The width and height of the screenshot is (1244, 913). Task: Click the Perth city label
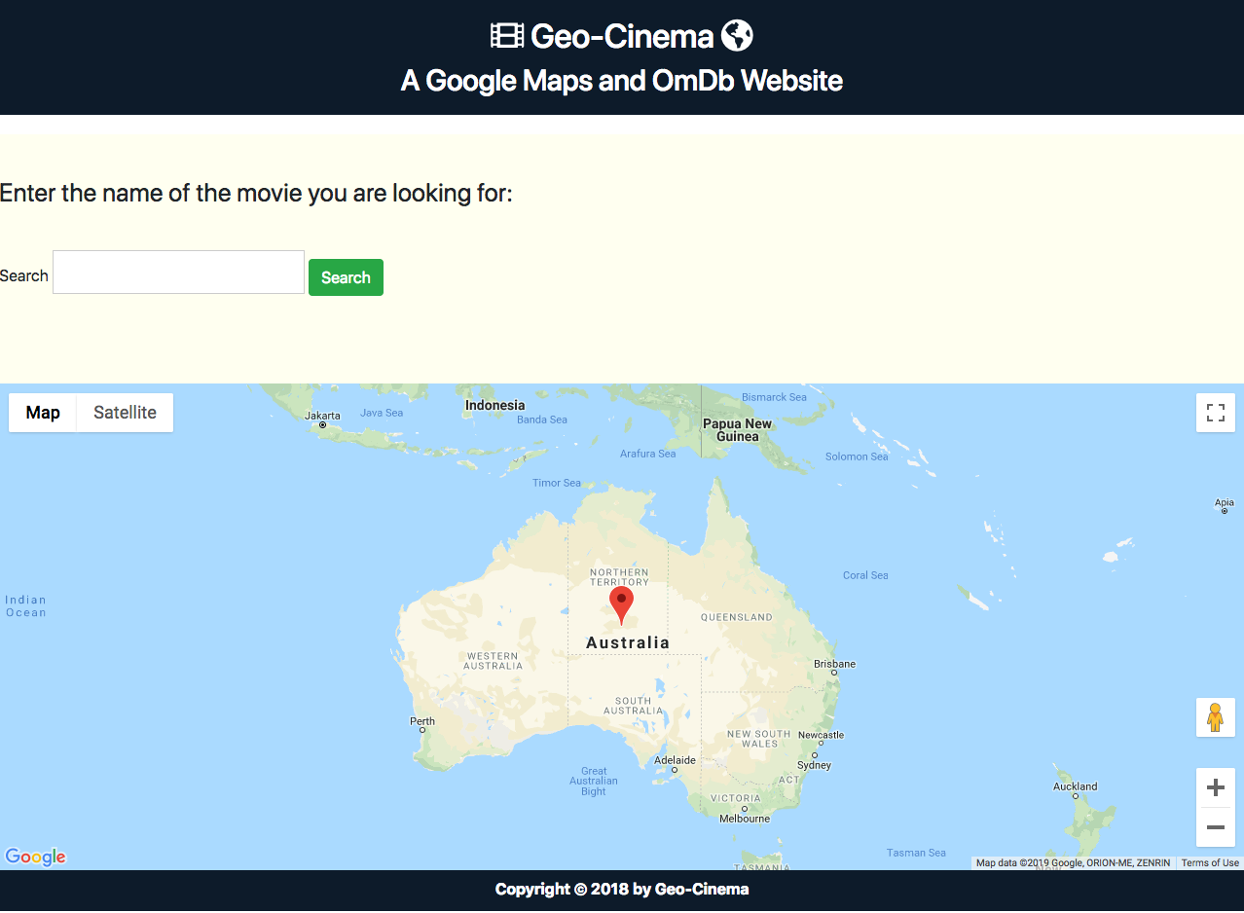(422, 721)
